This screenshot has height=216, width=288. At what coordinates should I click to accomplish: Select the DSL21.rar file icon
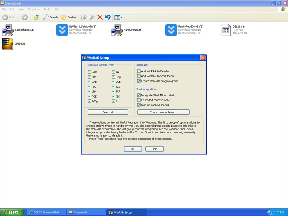point(226,30)
